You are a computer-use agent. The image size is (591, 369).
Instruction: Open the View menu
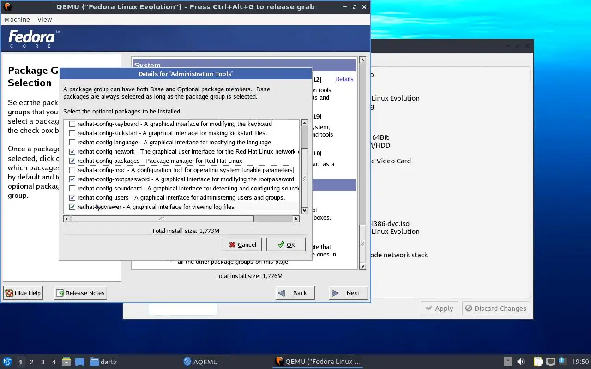click(x=44, y=19)
